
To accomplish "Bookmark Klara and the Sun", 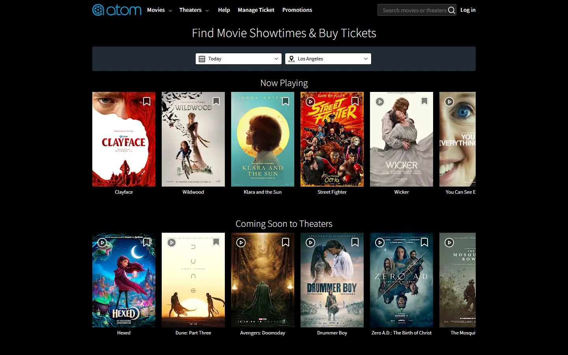I will pos(286,101).
